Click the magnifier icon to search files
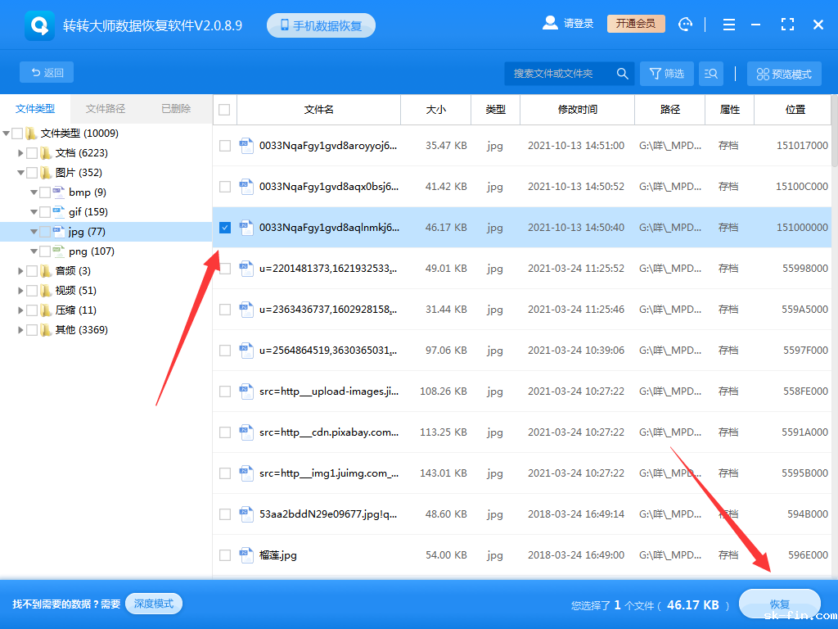Viewport: 838px width, 629px height. click(622, 73)
